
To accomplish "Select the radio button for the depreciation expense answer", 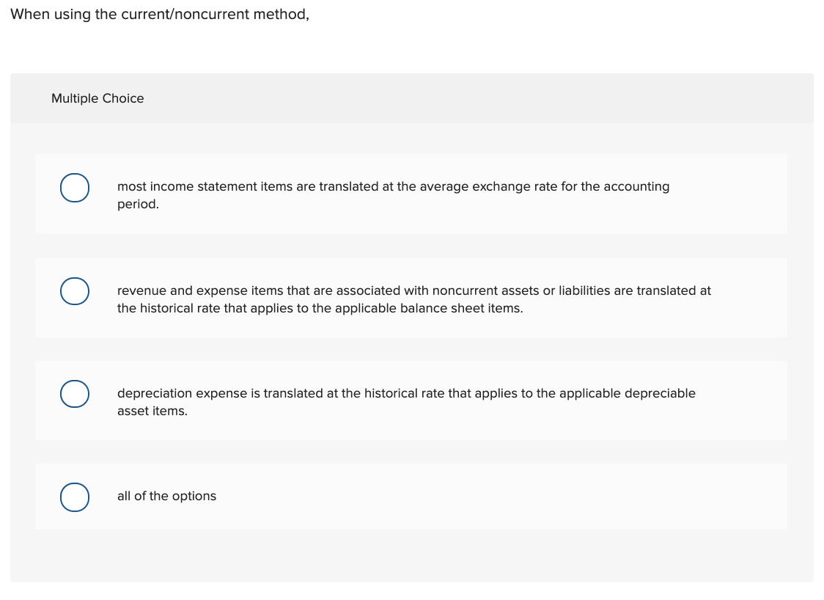I will pyautogui.click(x=74, y=394).
